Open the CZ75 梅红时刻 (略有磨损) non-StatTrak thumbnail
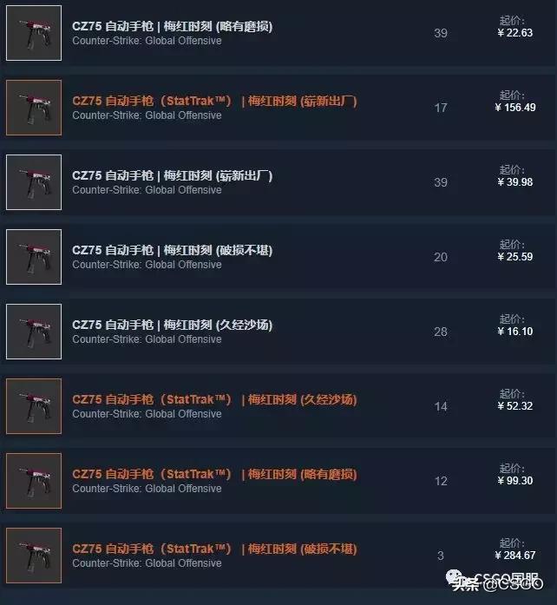This screenshot has height=605, width=557. [34, 33]
